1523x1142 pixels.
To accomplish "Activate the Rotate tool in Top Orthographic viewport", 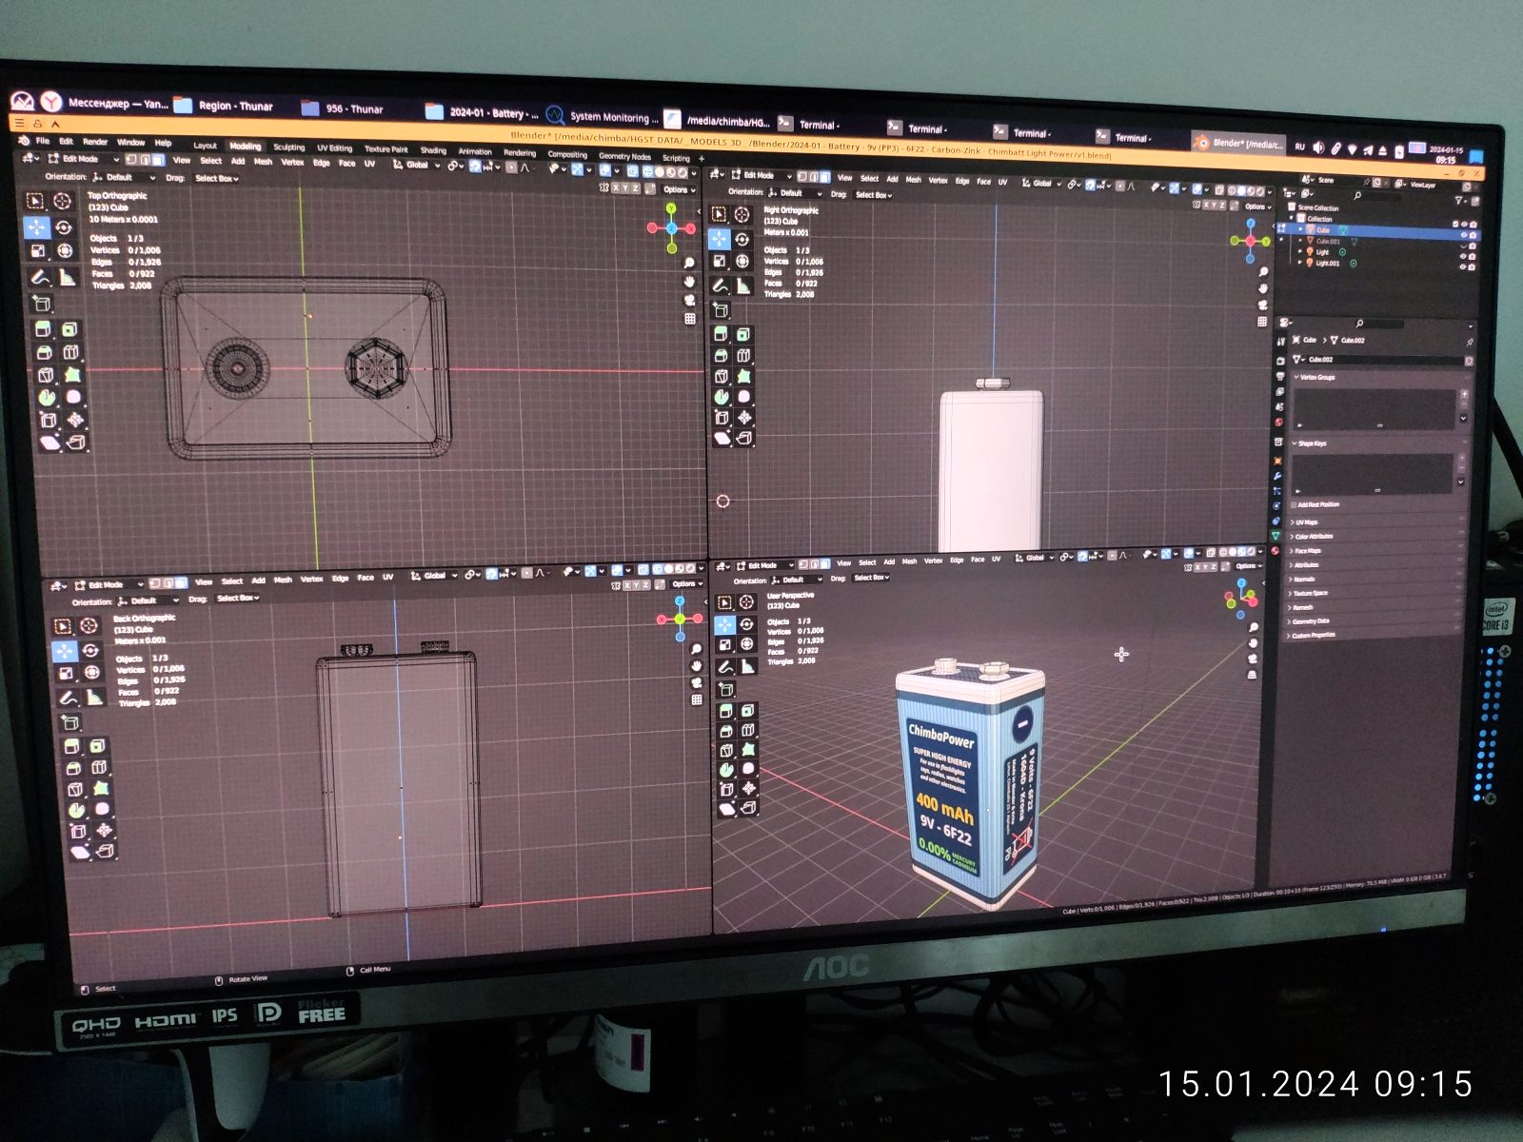I will coord(64,227).
